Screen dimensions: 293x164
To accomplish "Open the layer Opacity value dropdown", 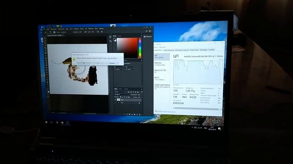I will coord(139,95).
